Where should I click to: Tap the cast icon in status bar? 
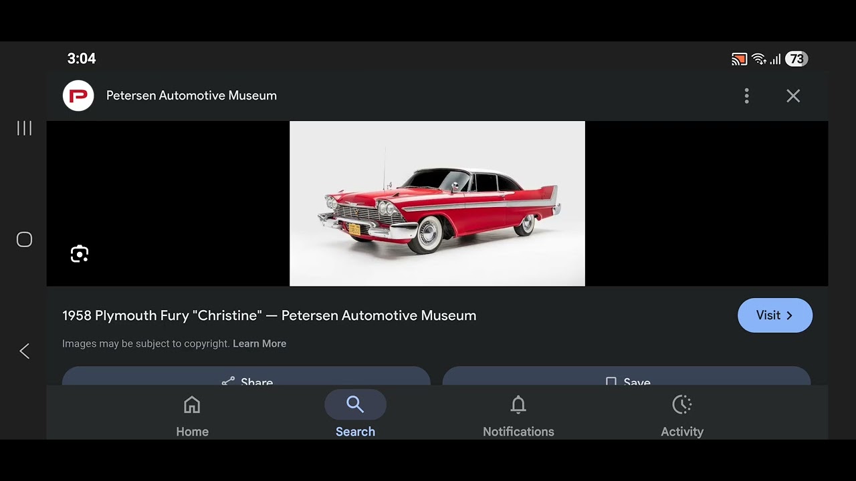click(739, 59)
